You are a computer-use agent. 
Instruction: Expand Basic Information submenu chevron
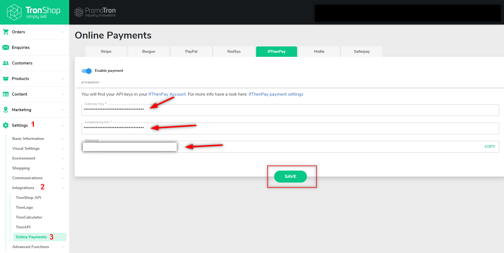tap(63, 139)
